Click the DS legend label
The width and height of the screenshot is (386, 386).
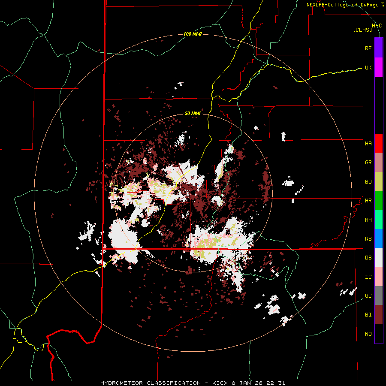pos(368,258)
